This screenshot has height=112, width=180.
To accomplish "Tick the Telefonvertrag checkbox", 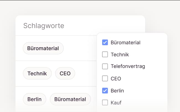I will (105, 66).
